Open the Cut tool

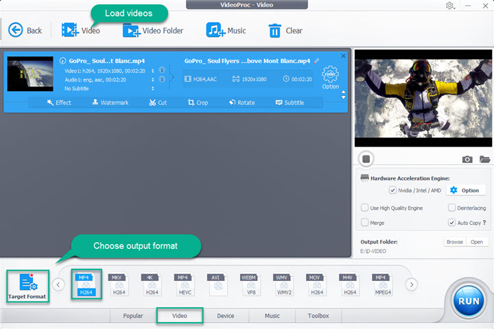click(158, 103)
